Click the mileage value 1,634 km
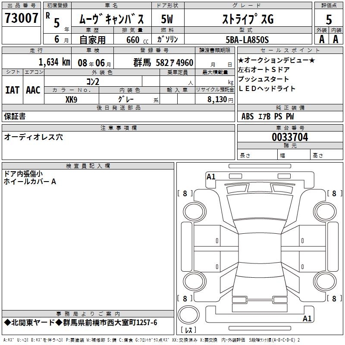345x345 pixels. 54,62
